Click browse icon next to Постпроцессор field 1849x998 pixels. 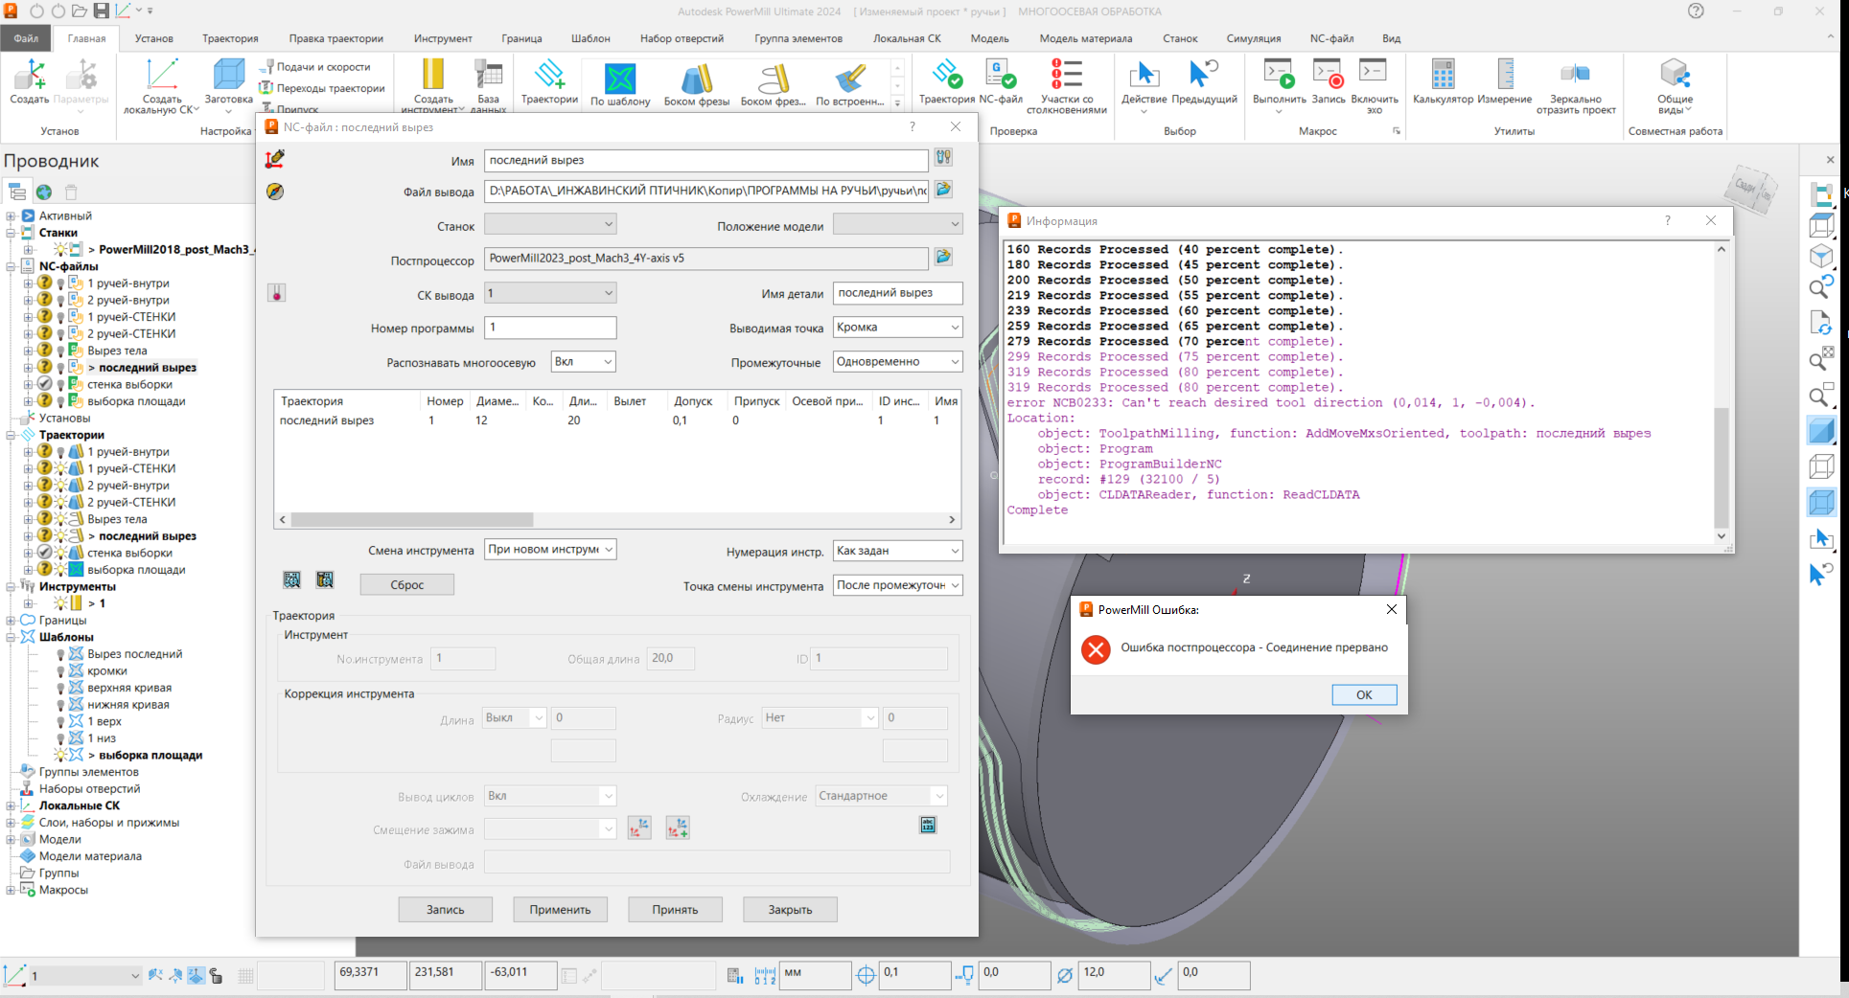943,257
